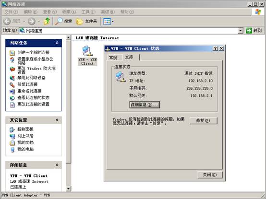Open the 查看 (View) menu
This screenshot has width=266, height=199.
50,12
